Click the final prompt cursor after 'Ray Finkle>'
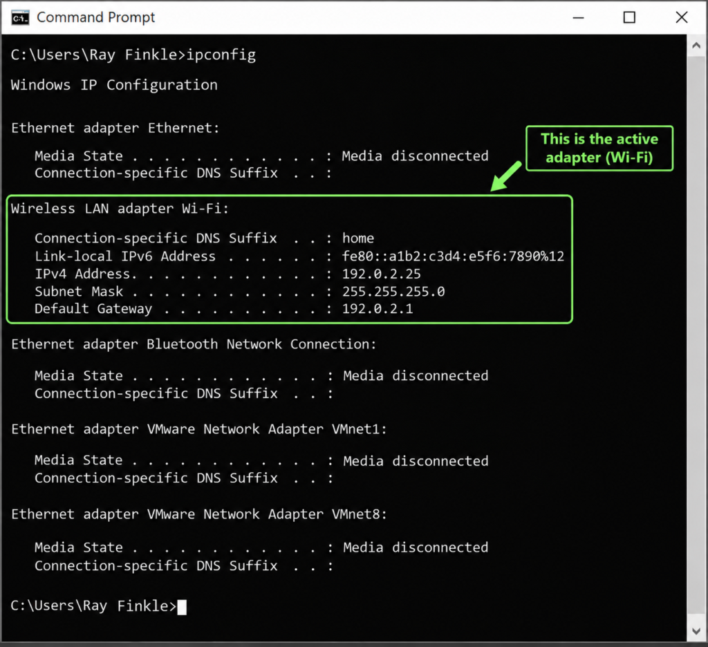708x647 pixels. tap(182, 607)
